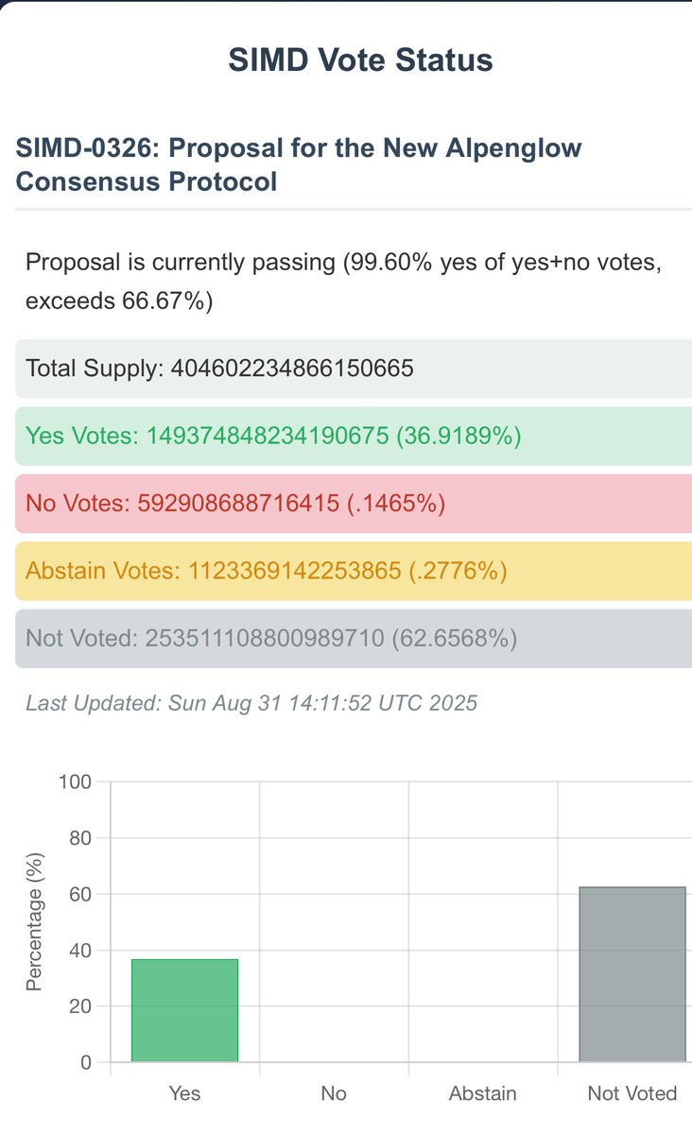Click the Percentage (%) y-axis title
The image size is (692, 1134).
(x=35, y=922)
